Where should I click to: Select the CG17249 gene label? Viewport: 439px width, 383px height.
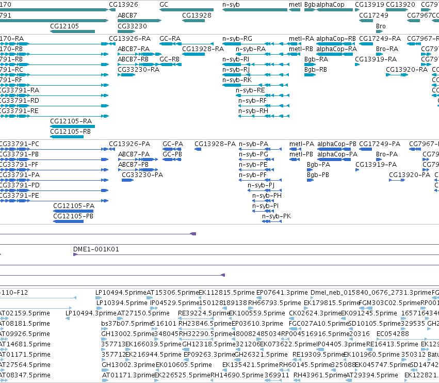click(x=374, y=15)
